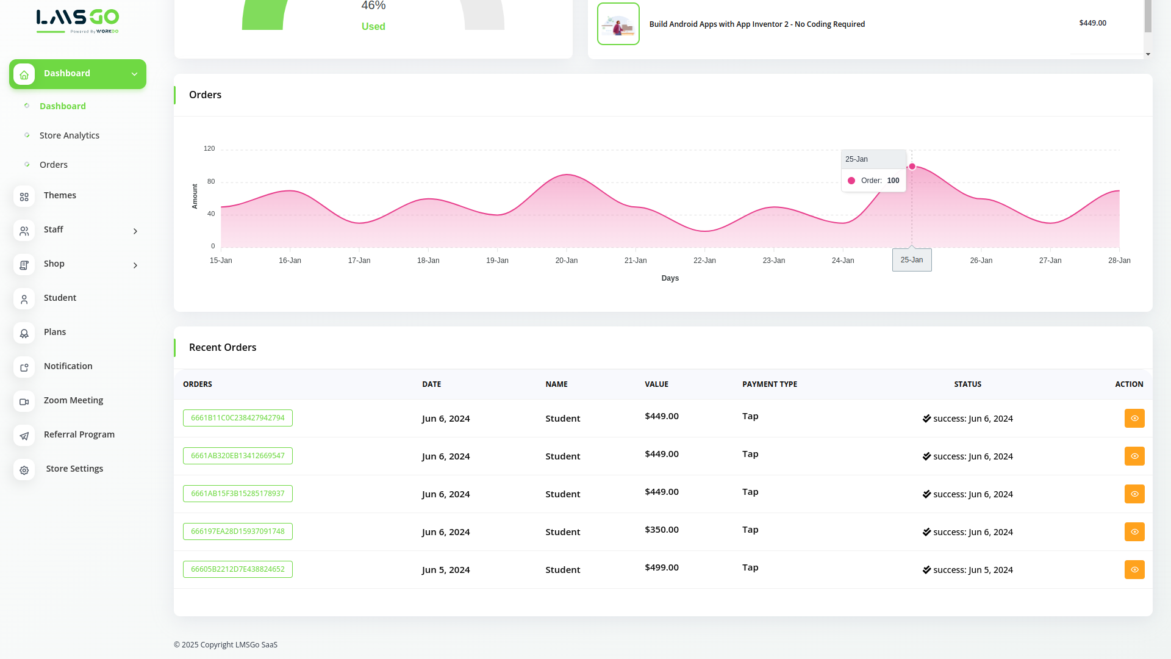
Task: Collapse the Dashboard menu chevron
Action: coord(134,74)
